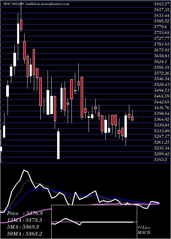The width and height of the screenshot is (171, 239).
Task: Click inside the MACD inset chart box
Action: coord(94,222)
